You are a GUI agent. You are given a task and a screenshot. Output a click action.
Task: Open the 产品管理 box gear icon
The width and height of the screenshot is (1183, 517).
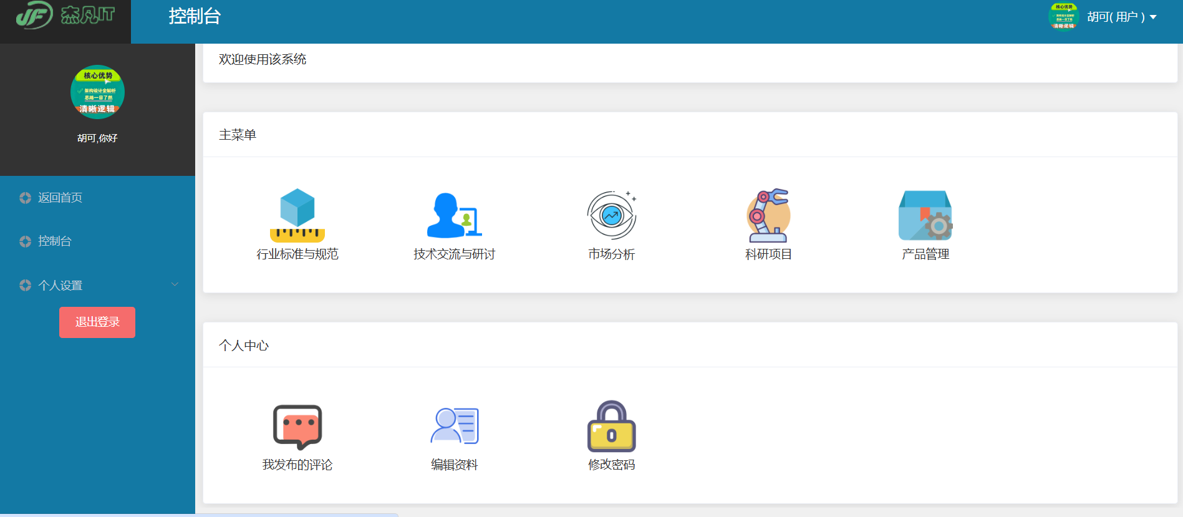pos(925,216)
